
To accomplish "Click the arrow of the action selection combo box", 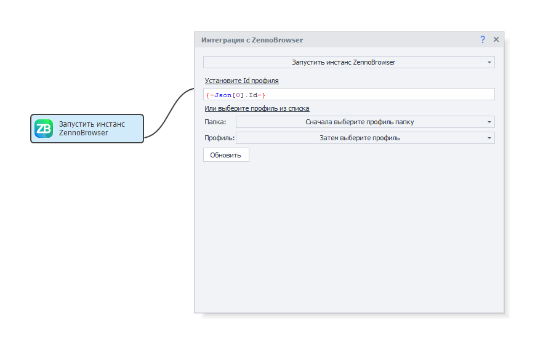I will 489,63.
